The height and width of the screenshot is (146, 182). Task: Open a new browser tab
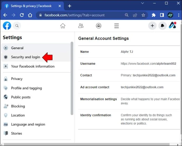click(70, 6)
